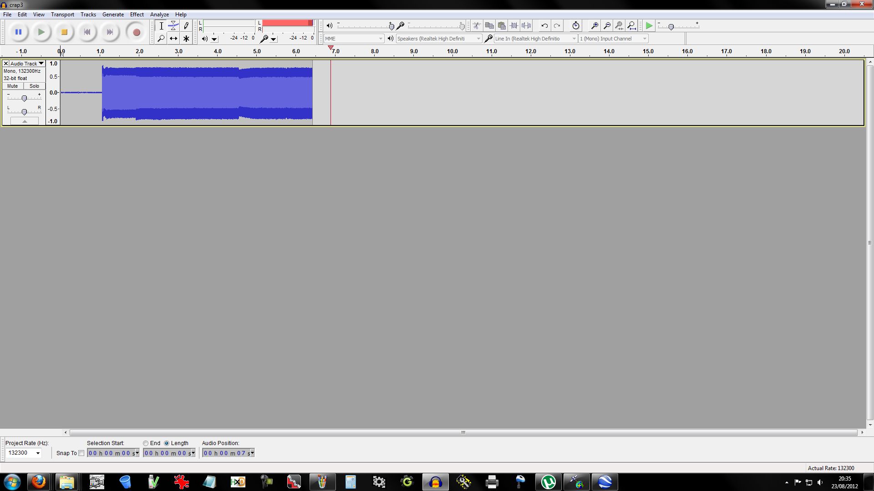Open the Audio Track dropdown menu
This screenshot has width=874, height=491.
tap(41, 64)
